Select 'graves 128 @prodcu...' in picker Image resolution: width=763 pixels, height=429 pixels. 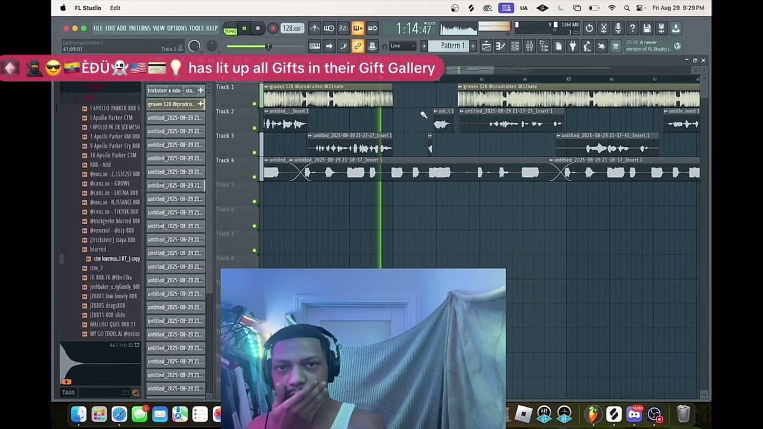175,104
